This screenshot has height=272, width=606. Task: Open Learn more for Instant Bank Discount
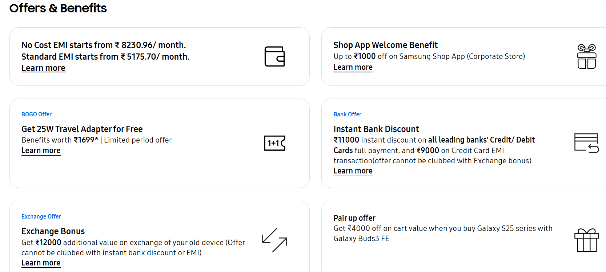pos(353,171)
